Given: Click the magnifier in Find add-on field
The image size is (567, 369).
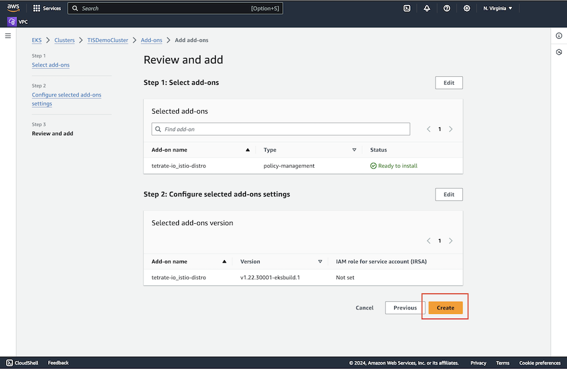Looking at the screenshot, I should 158,129.
